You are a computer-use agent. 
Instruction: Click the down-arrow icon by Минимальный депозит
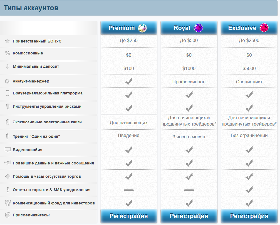(7, 66)
